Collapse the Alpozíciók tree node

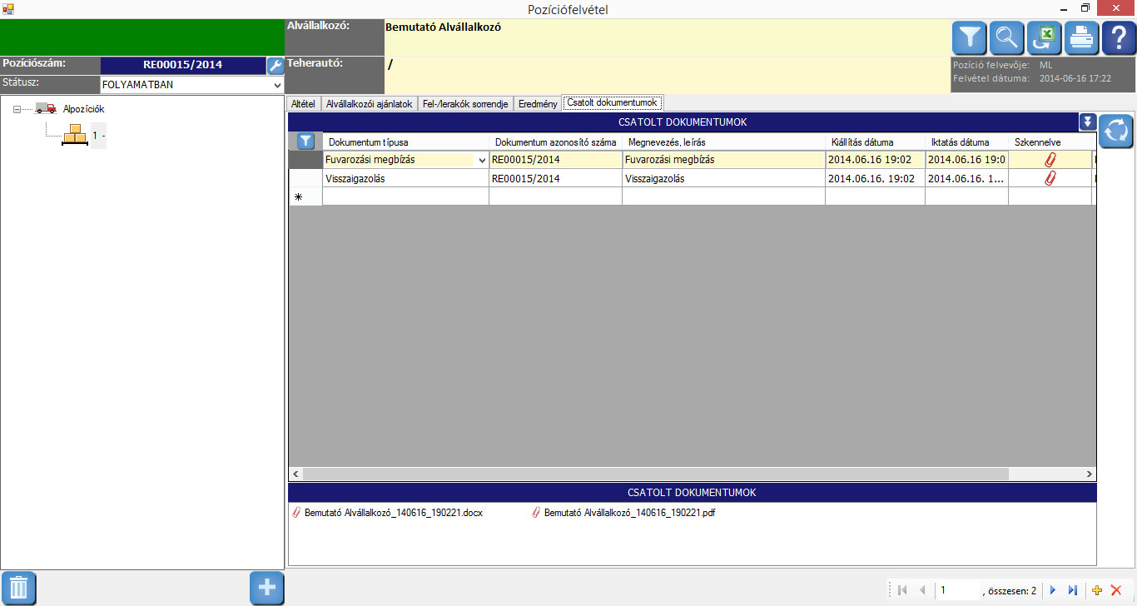pos(17,108)
